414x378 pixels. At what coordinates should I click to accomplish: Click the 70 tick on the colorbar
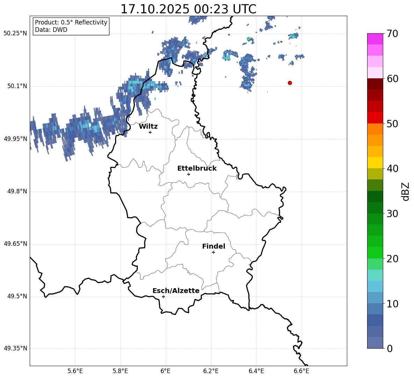tap(392, 34)
